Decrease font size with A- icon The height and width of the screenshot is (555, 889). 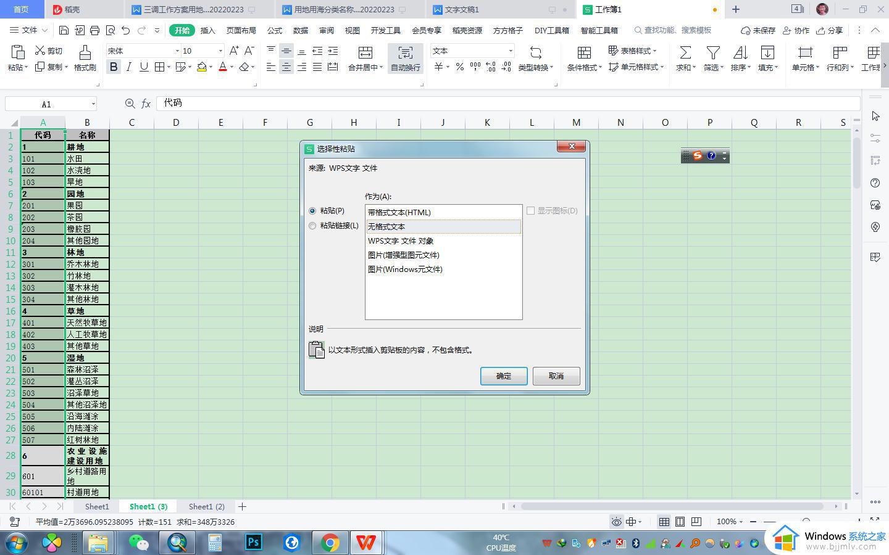249,51
